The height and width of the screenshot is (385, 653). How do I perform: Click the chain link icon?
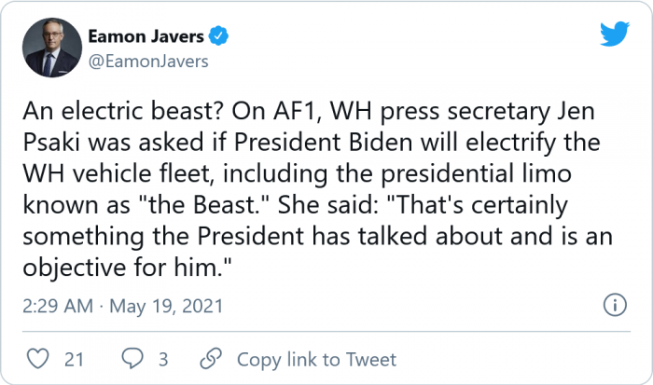coord(212,359)
